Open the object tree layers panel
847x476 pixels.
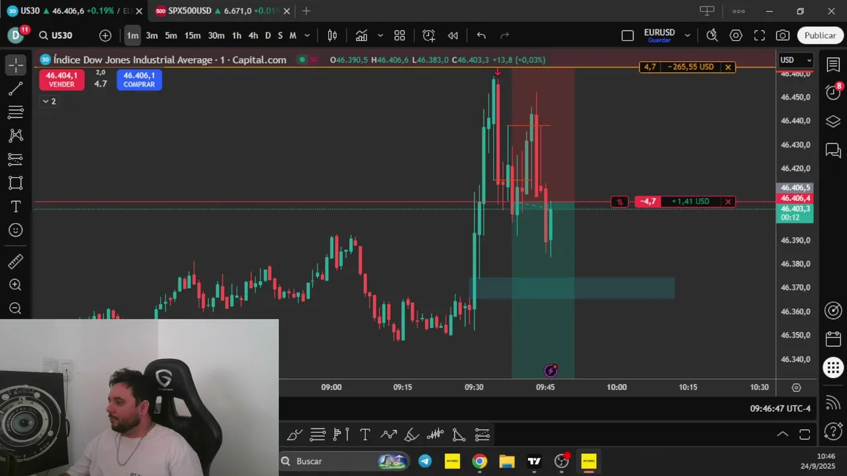[833, 122]
